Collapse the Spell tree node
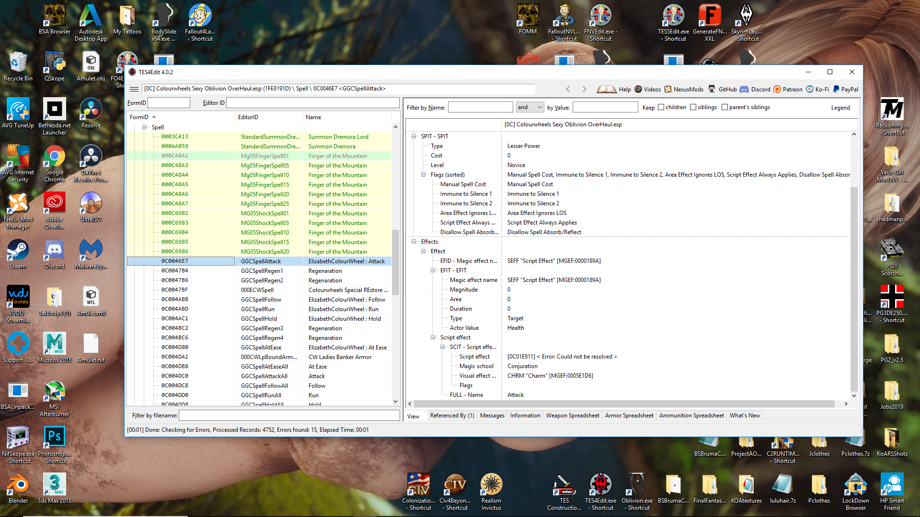This screenshot has width=920, height=517. coord(144,127)
